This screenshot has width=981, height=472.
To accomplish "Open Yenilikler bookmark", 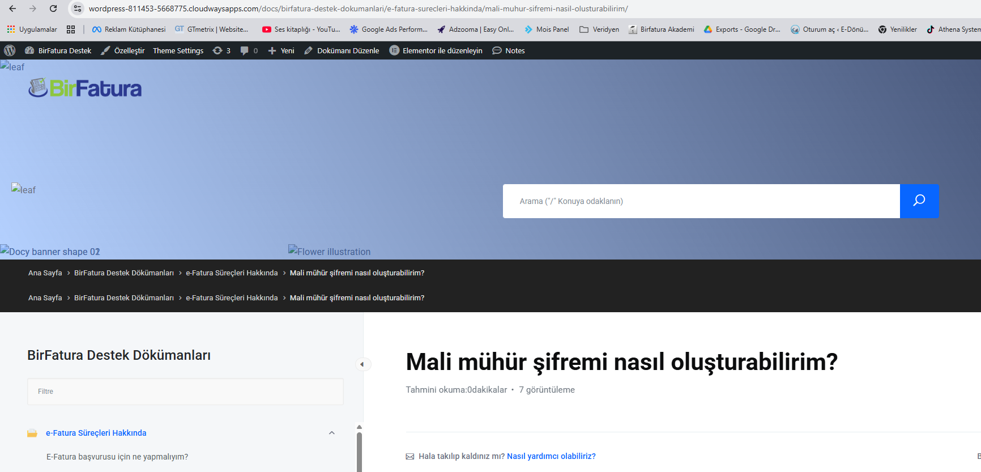I will (x=897, y=29).
